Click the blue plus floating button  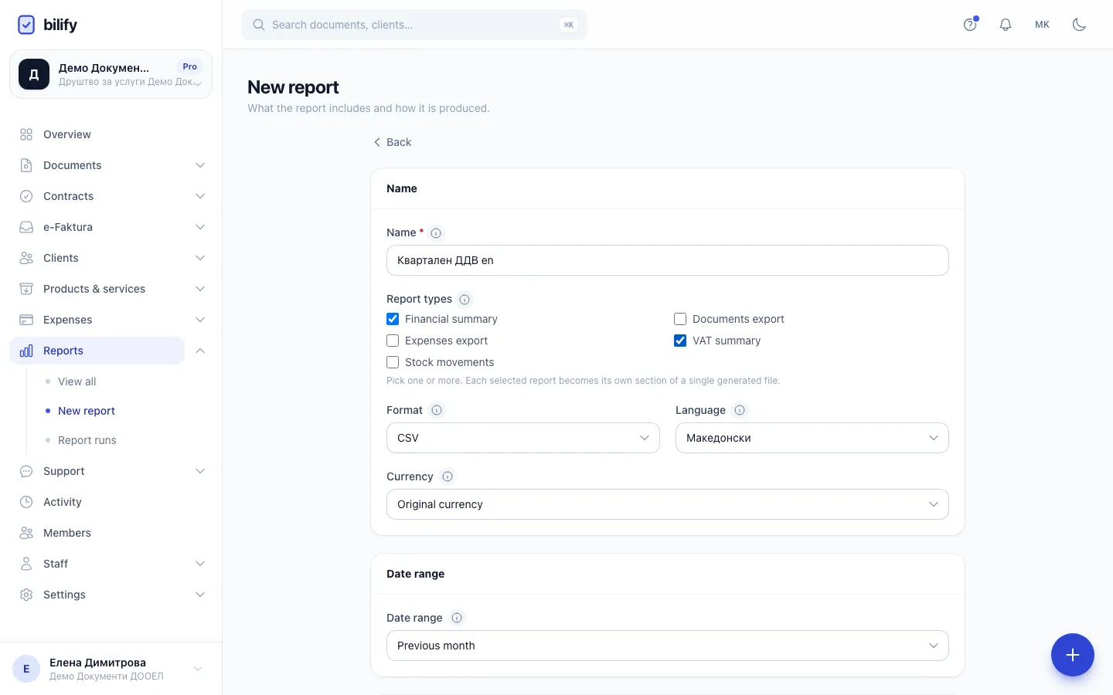tap(1073, 655)
